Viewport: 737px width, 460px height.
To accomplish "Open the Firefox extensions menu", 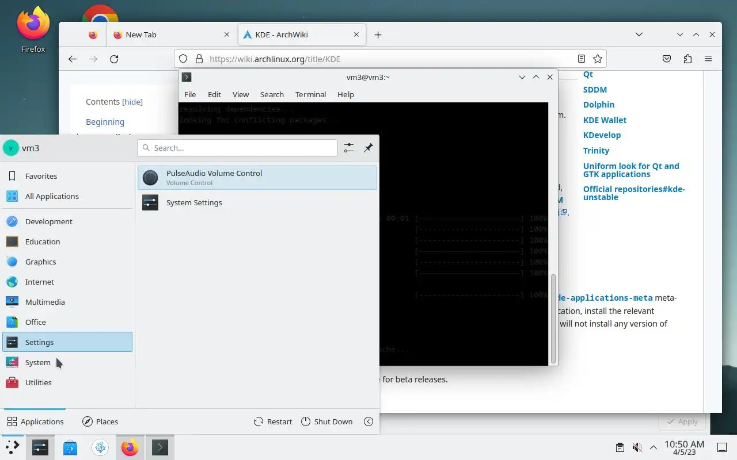I will click(x=687, y=59).
